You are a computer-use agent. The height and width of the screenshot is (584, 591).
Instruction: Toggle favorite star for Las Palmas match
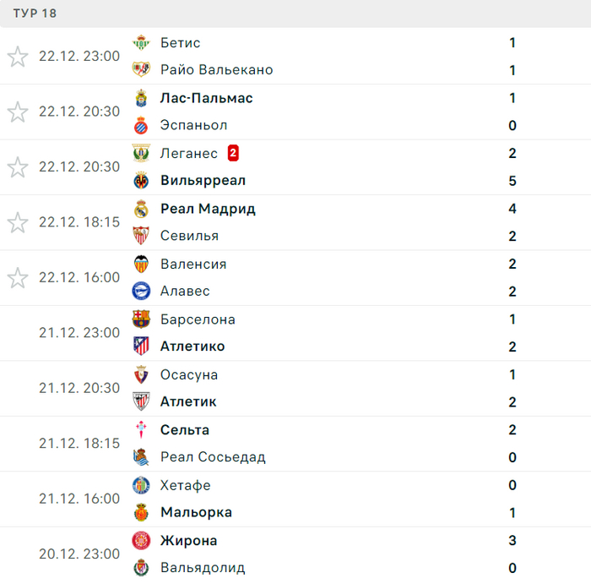click(18, 112)
